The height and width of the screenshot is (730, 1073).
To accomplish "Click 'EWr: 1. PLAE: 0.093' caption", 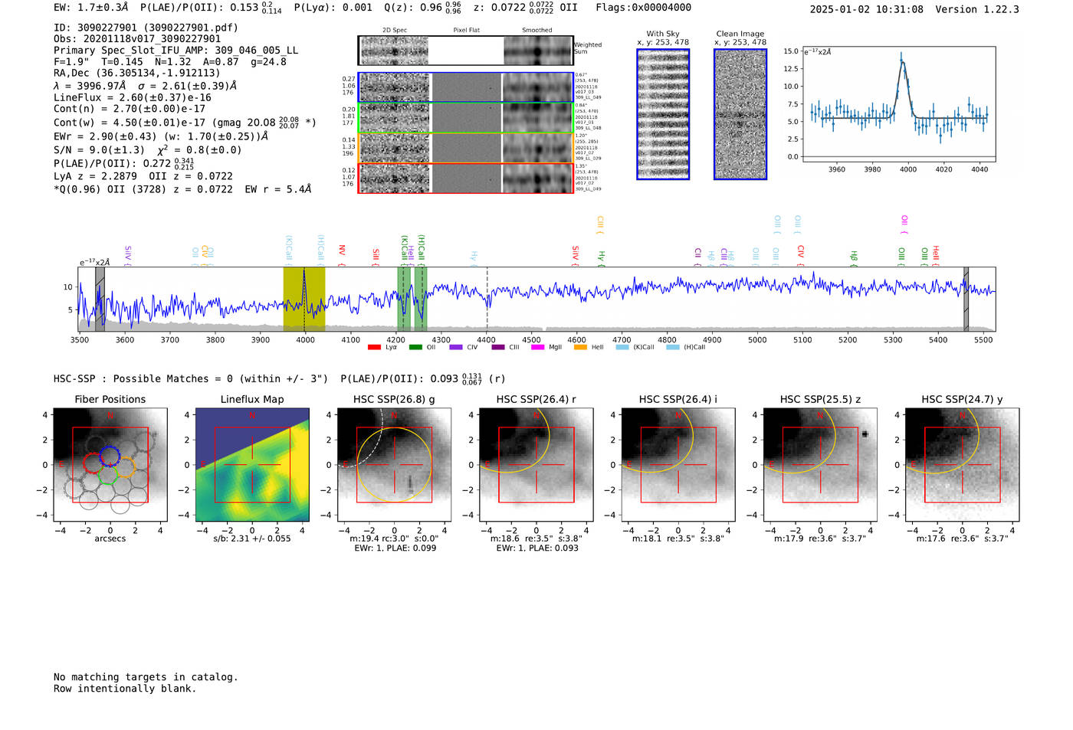I will pos(537,548).
